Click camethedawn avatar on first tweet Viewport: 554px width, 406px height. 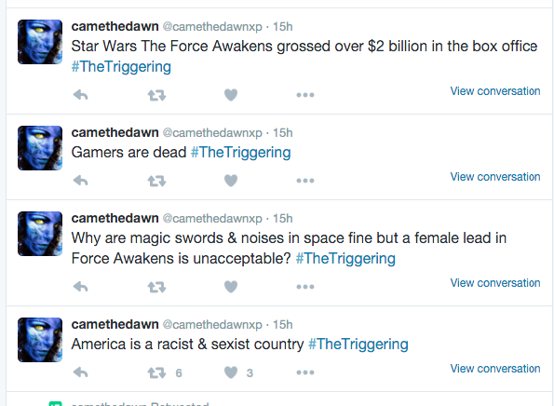(x=40, y=42)
